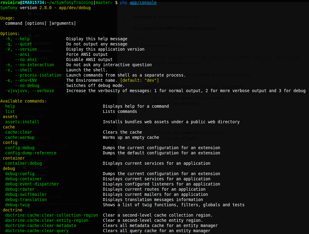
Task: Click the '[default: "dev"]' text
Action: click(140, 80)
